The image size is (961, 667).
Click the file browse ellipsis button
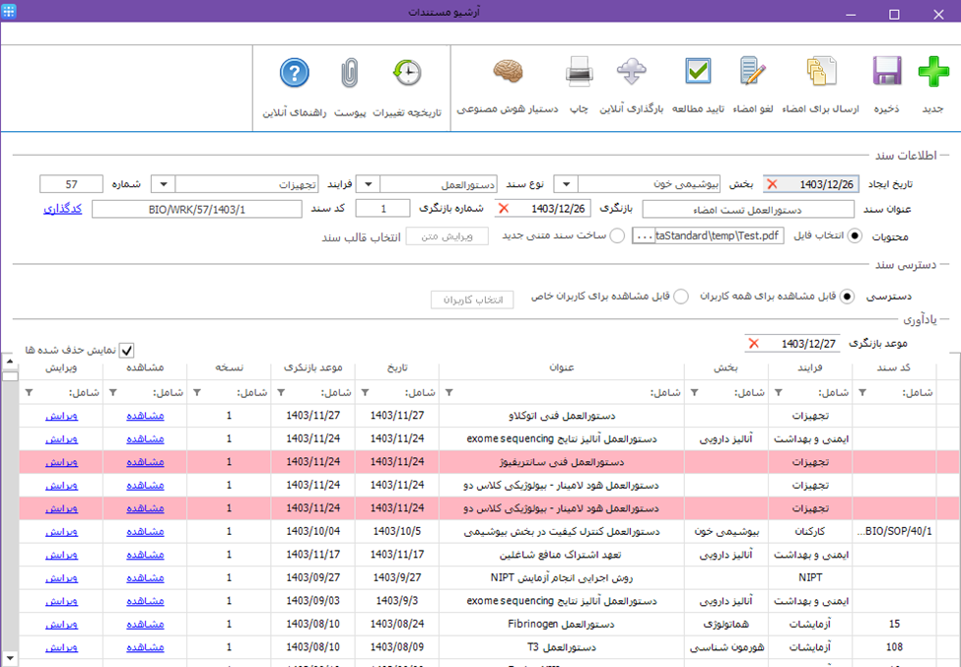click(644, 235)
